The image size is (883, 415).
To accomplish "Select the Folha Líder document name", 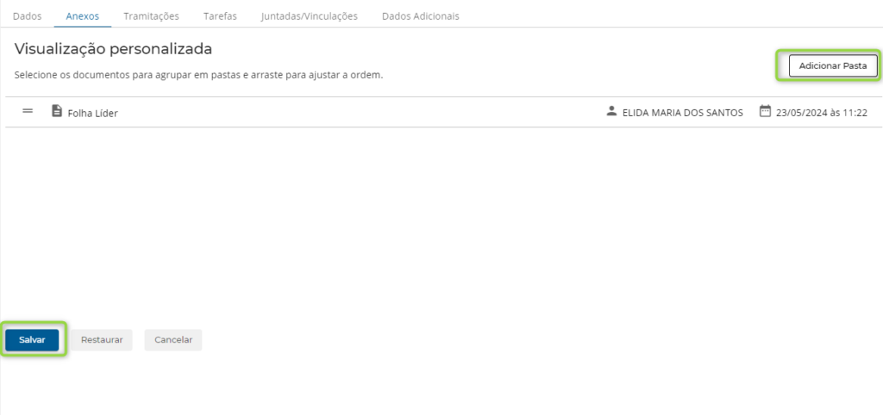I will [93, 113].
